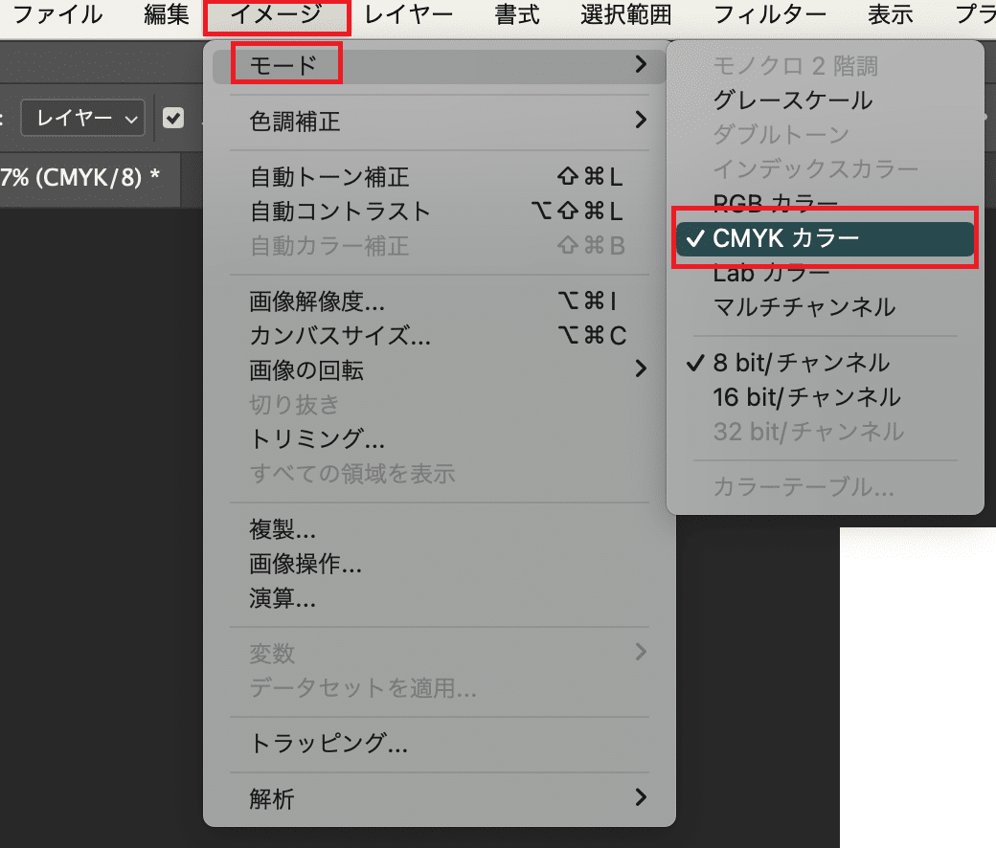996x848 pixels.
Task: Click カンバスサイズ... menu item
Action: (339, 336)
